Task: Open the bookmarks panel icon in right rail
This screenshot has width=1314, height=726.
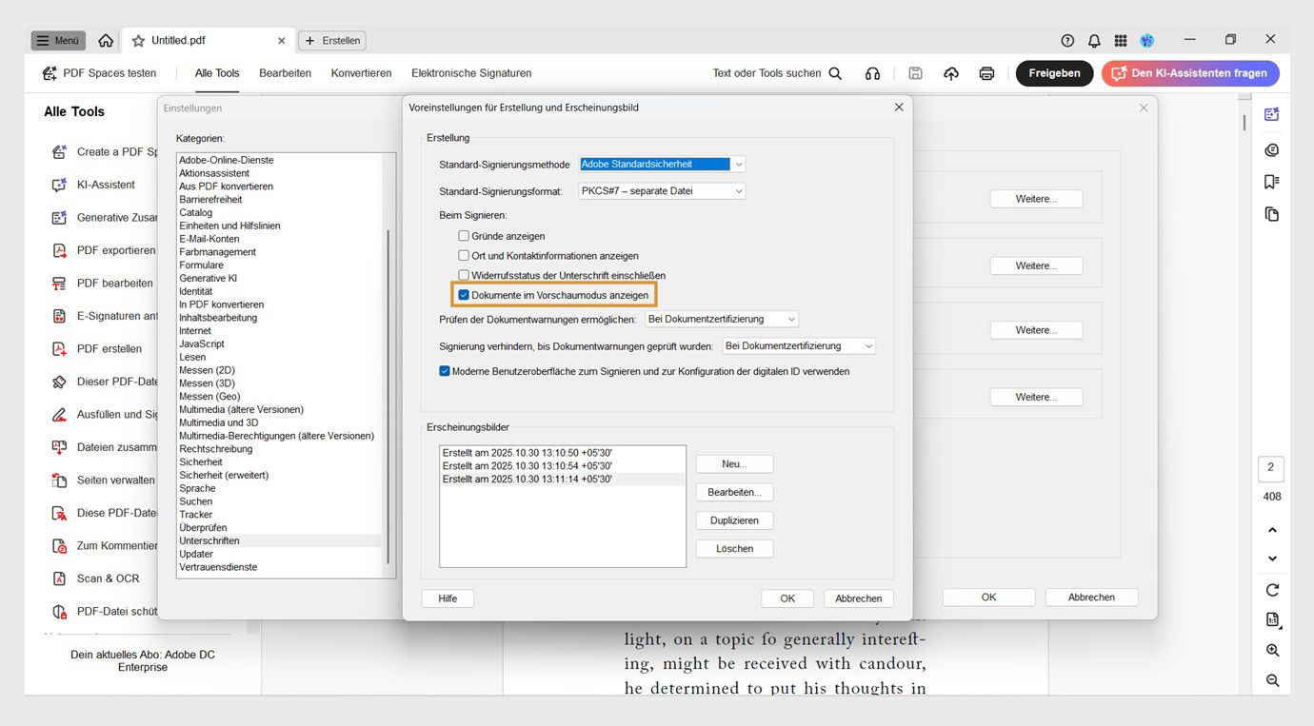Action: (1271, 182)
